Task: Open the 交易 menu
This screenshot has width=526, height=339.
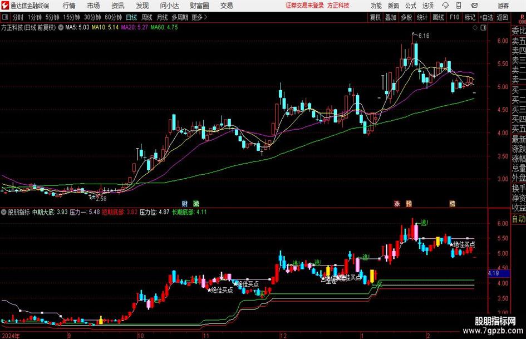Action: (227, 6)
